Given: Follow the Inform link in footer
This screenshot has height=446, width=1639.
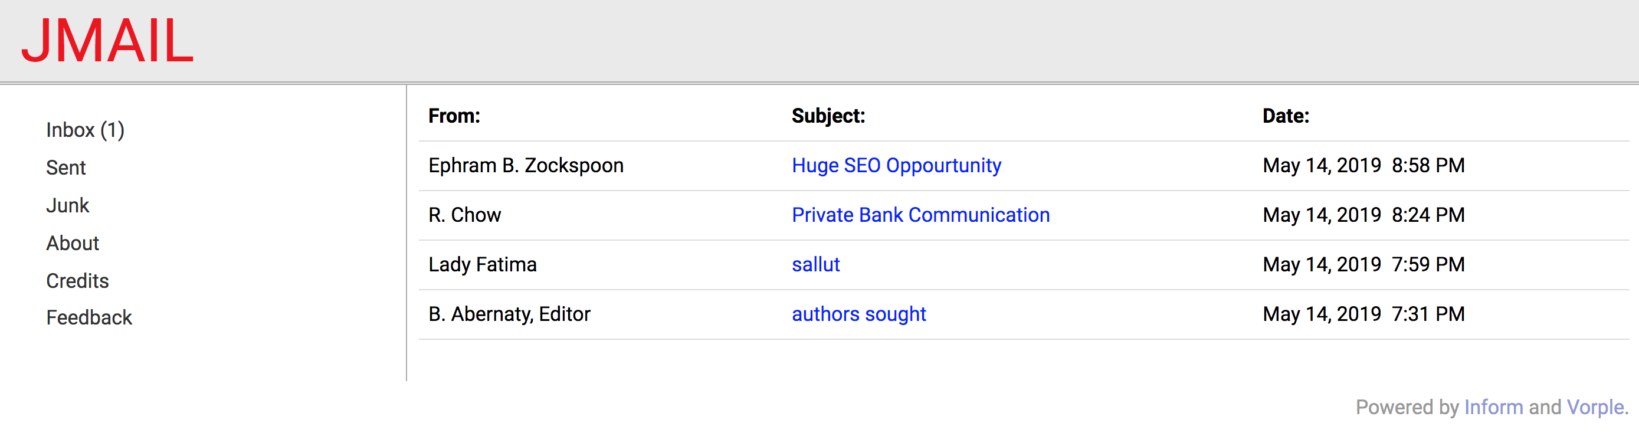Looking at the screenshot, I should pyautogui.click(x=1493, y=407).
